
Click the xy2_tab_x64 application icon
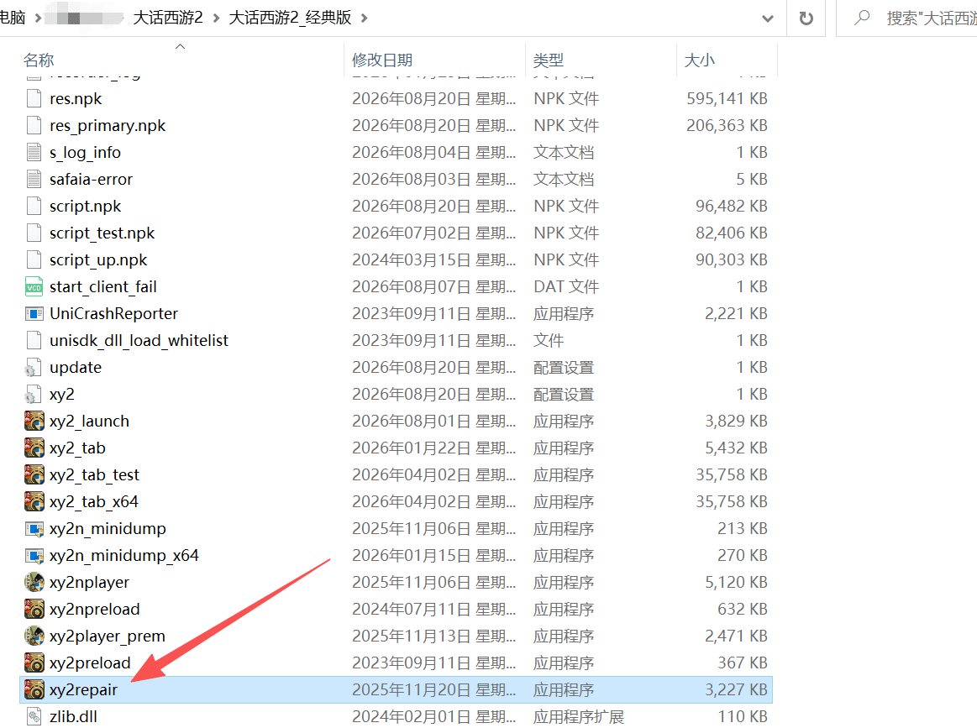34,501
